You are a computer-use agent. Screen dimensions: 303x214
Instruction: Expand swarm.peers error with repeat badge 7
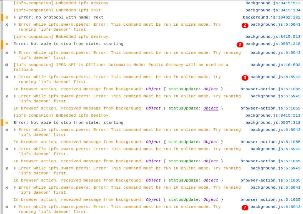15,207
